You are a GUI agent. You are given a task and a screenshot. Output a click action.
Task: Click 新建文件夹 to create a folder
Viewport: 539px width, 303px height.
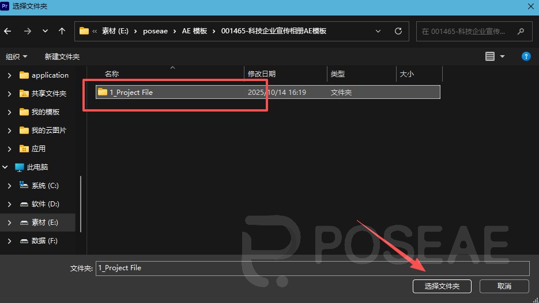(x=62, y=56)
